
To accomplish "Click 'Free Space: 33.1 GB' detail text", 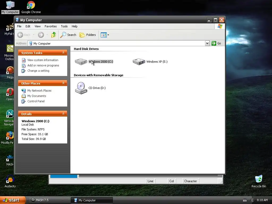I will (35, 134).
